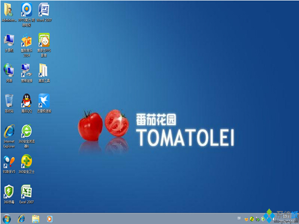
Task: Open the Recycle Bin on desktop
Action: coord(9,101)
